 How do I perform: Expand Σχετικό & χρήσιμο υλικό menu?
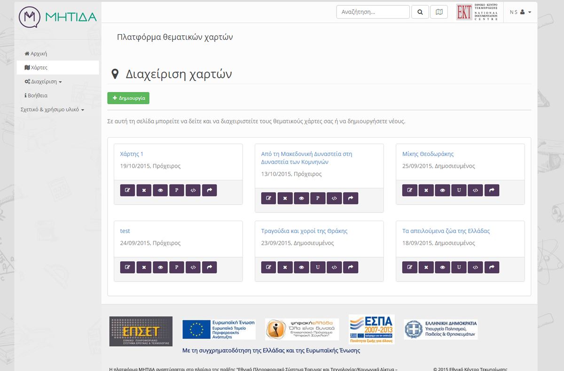coord(52,109)
